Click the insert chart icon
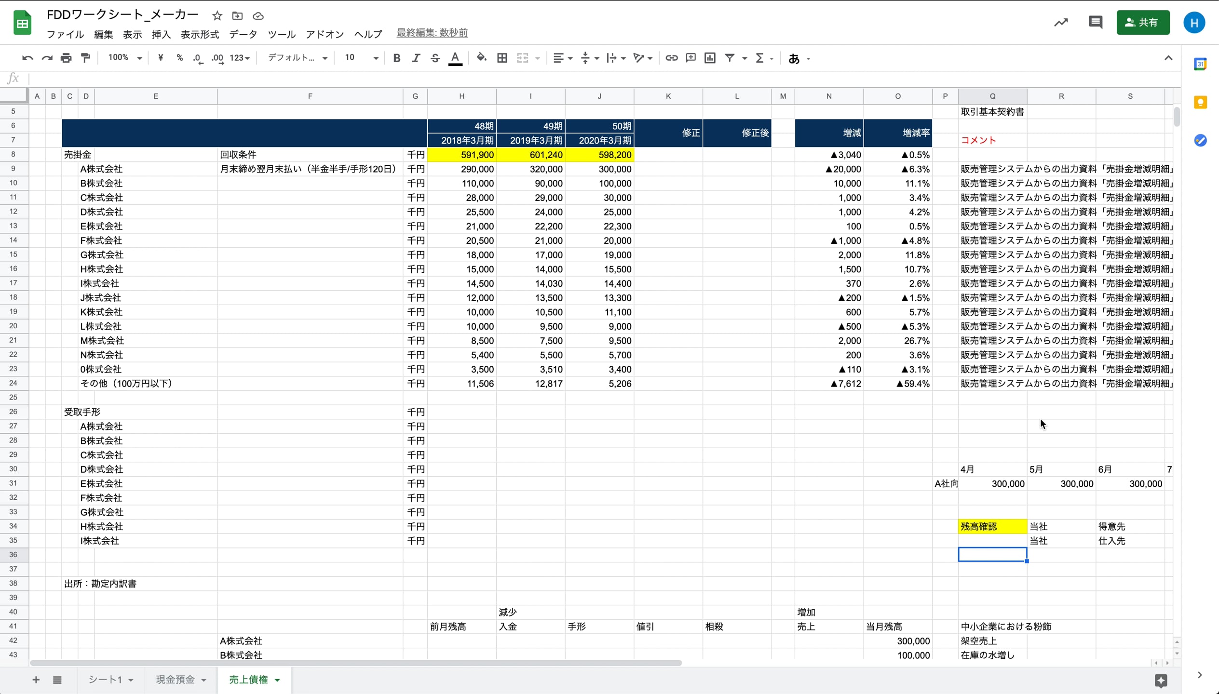The image size is (1219, 694). point(710,58)
